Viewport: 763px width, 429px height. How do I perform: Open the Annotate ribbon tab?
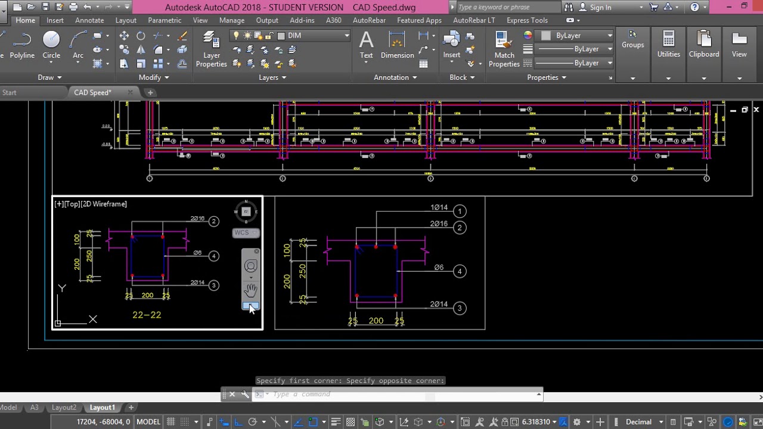pyautogui.click(x=89, y=20)
